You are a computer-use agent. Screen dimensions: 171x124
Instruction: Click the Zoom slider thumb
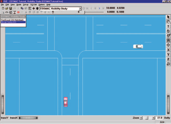147,118
